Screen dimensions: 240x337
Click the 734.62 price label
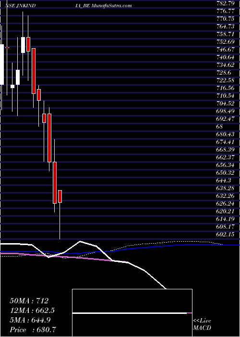[226, 65]
